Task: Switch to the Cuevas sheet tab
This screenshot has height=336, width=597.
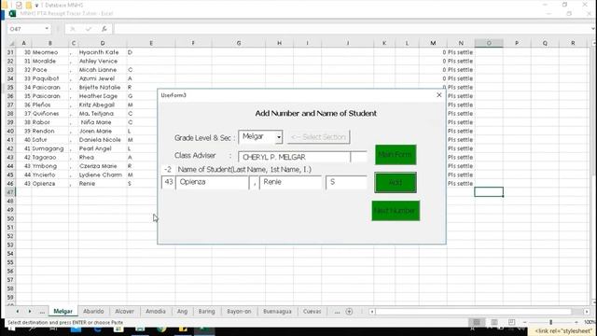Action: [312, 311]
